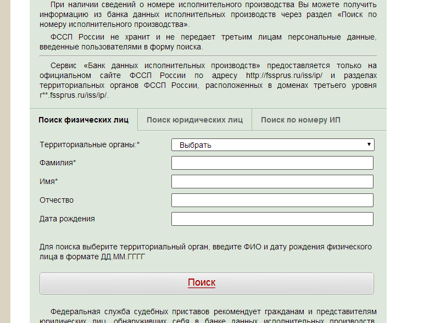Viewport: 435px width, 323px height.
Task: Click the «Поиск по номеру исполнительного производства» text
Action: 208,19
